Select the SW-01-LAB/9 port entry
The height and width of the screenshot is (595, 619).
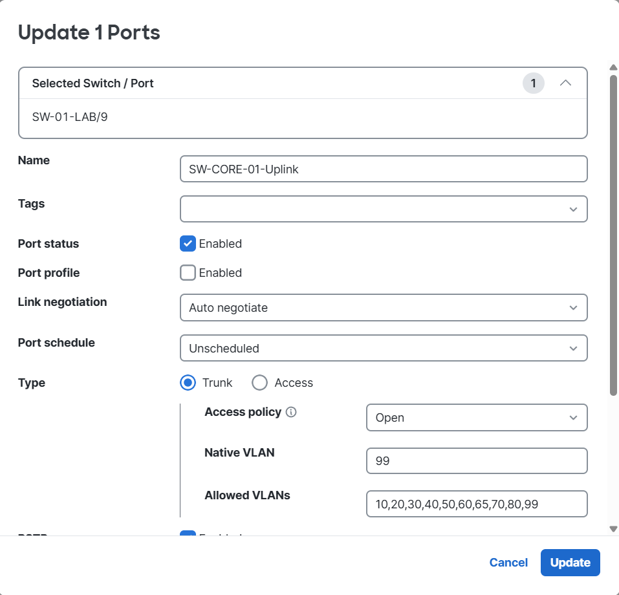click(x=69, y=117)
